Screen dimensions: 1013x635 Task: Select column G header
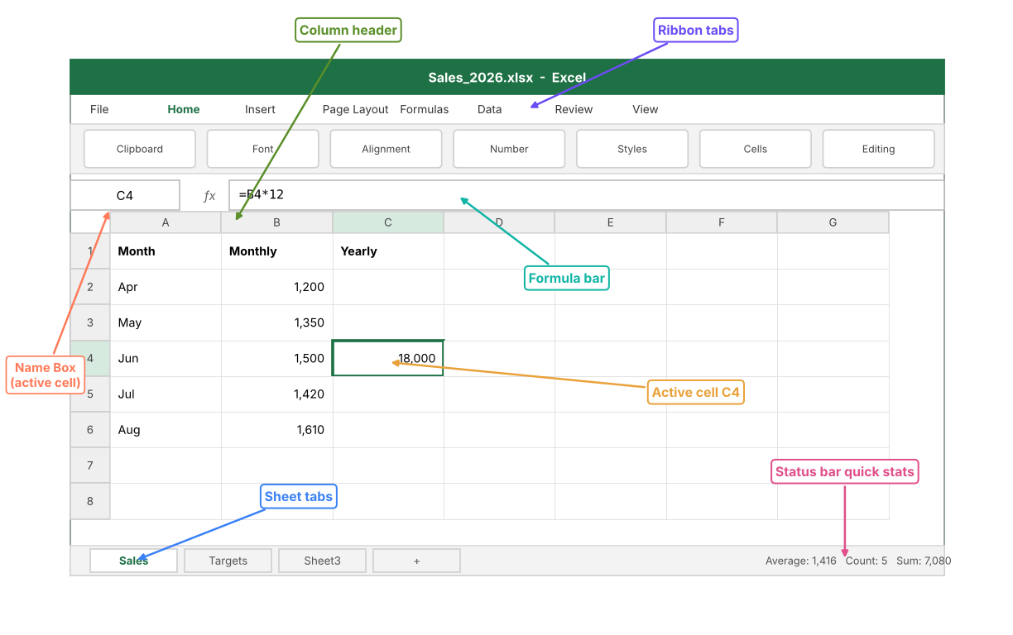point(833,222)
